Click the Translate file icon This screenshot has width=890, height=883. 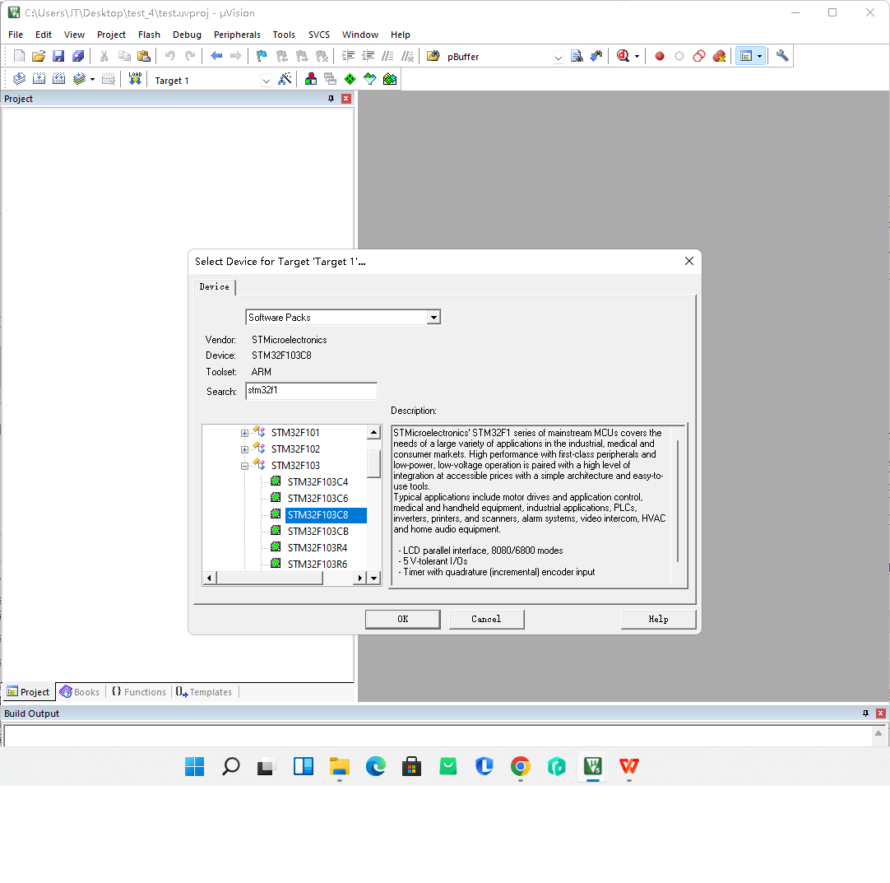[19, 80]
